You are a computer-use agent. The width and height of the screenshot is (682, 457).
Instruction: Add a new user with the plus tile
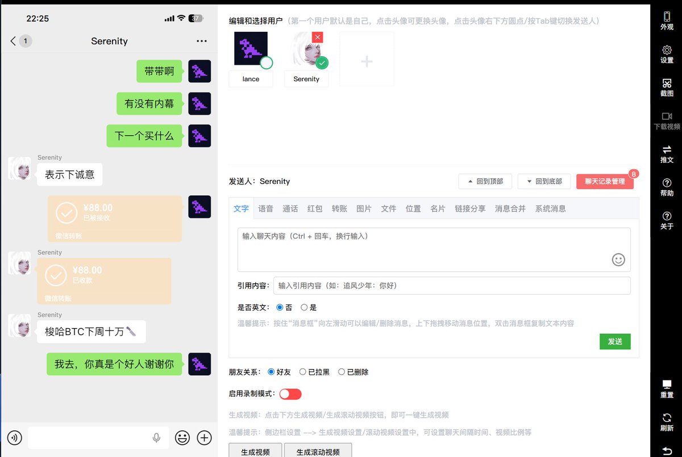tap(367, 59)
